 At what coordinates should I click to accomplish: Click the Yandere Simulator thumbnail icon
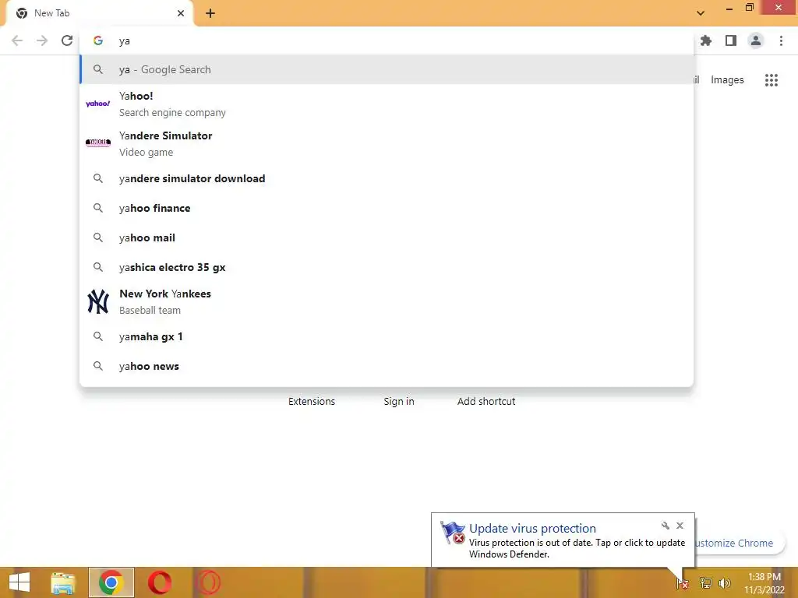tap(97, 143)
